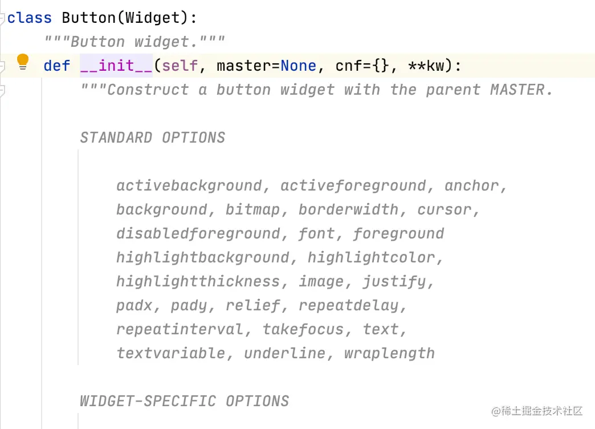Click the def keyword
The image size is (595, 429).
pos(57,66)
